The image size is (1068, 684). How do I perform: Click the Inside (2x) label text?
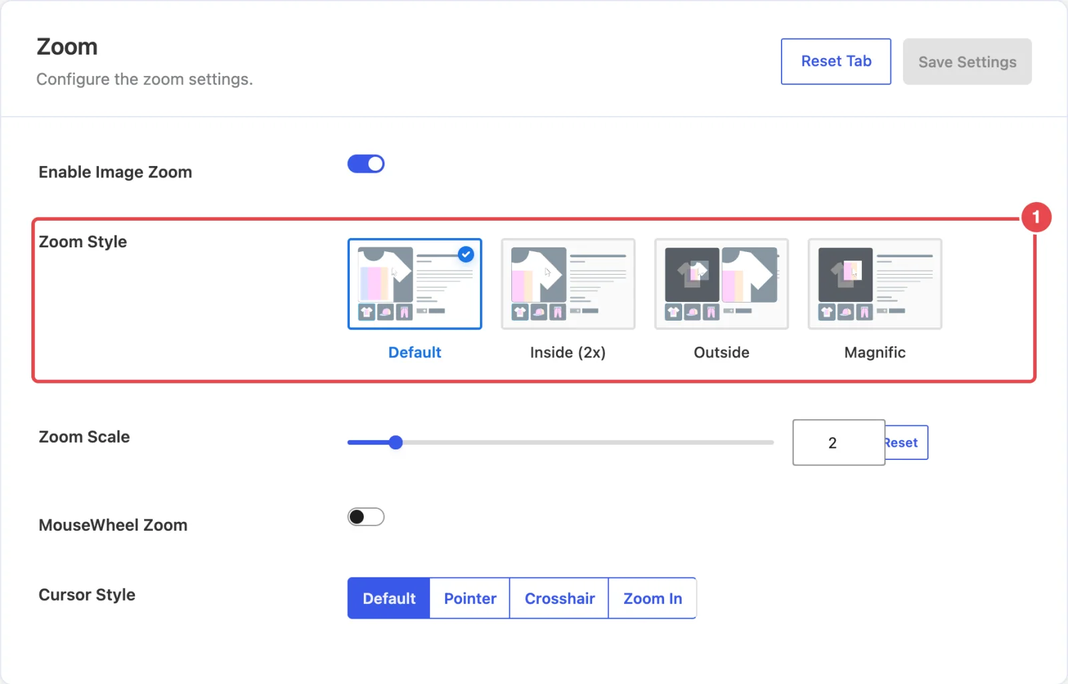pos(568,353)
